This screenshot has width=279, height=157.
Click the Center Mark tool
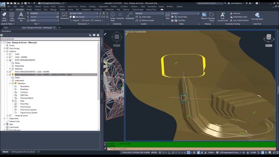112,17
